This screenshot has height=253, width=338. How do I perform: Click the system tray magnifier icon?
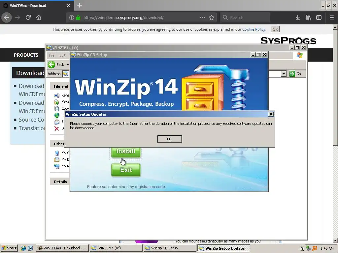(x=315, y=248)
